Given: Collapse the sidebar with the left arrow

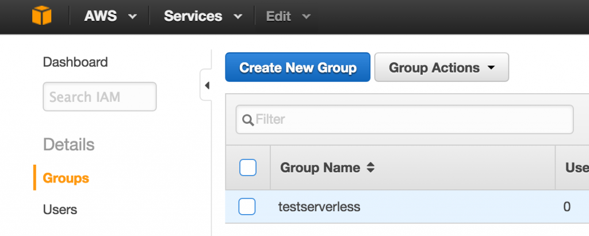Looking at the screenshot, I should [x=206, y=85].
